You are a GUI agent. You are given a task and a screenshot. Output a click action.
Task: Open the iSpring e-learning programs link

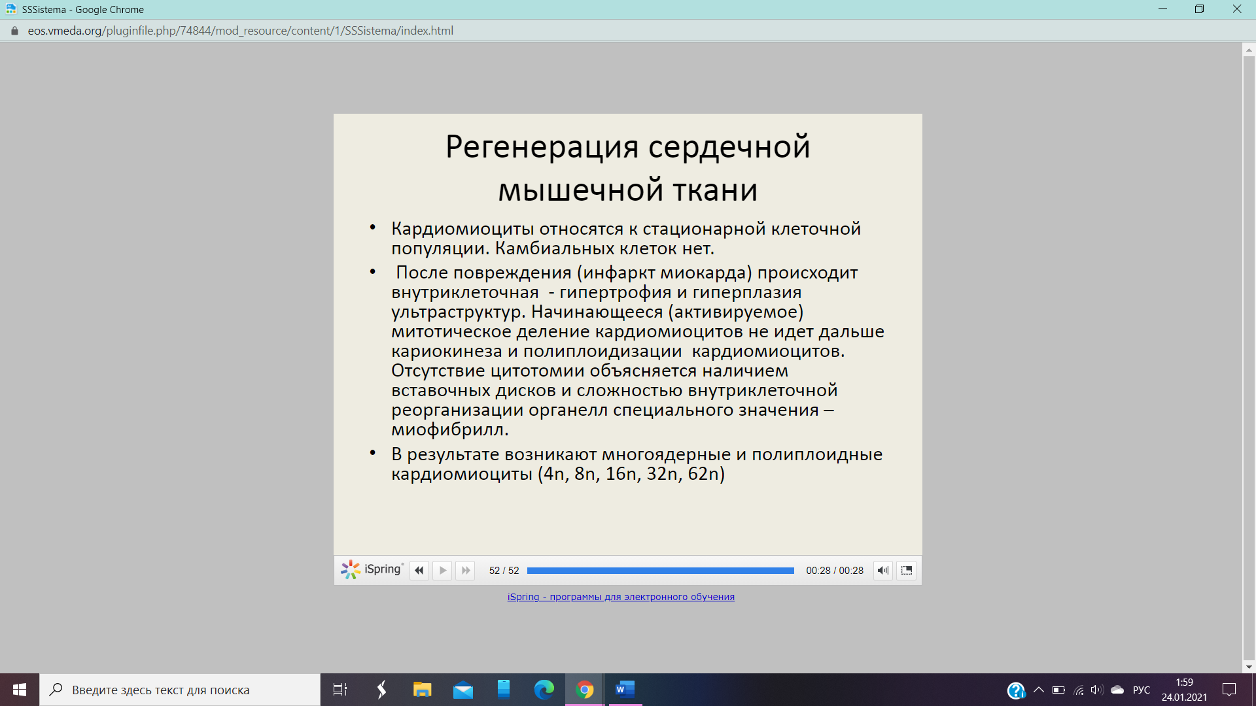pos(621,597)
